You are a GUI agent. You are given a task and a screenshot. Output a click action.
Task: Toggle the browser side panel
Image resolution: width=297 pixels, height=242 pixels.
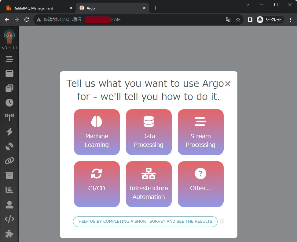coord(250,20)
